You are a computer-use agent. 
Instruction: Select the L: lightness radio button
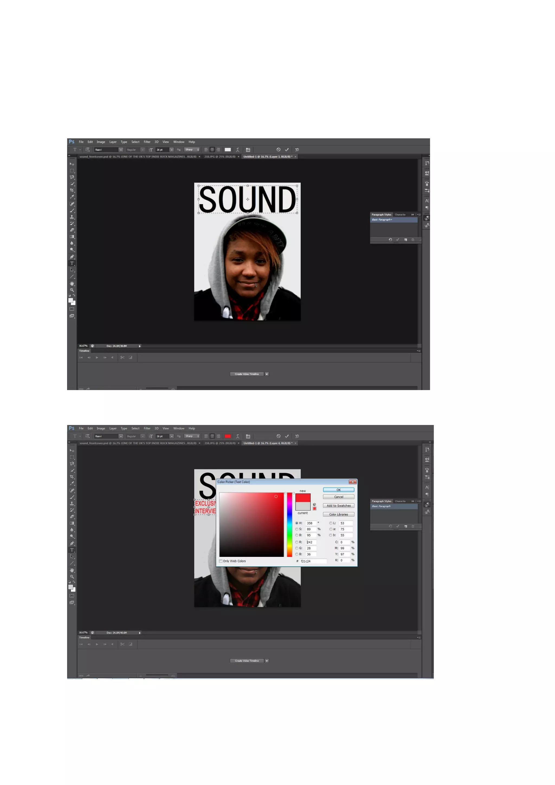tap(331, 523)
